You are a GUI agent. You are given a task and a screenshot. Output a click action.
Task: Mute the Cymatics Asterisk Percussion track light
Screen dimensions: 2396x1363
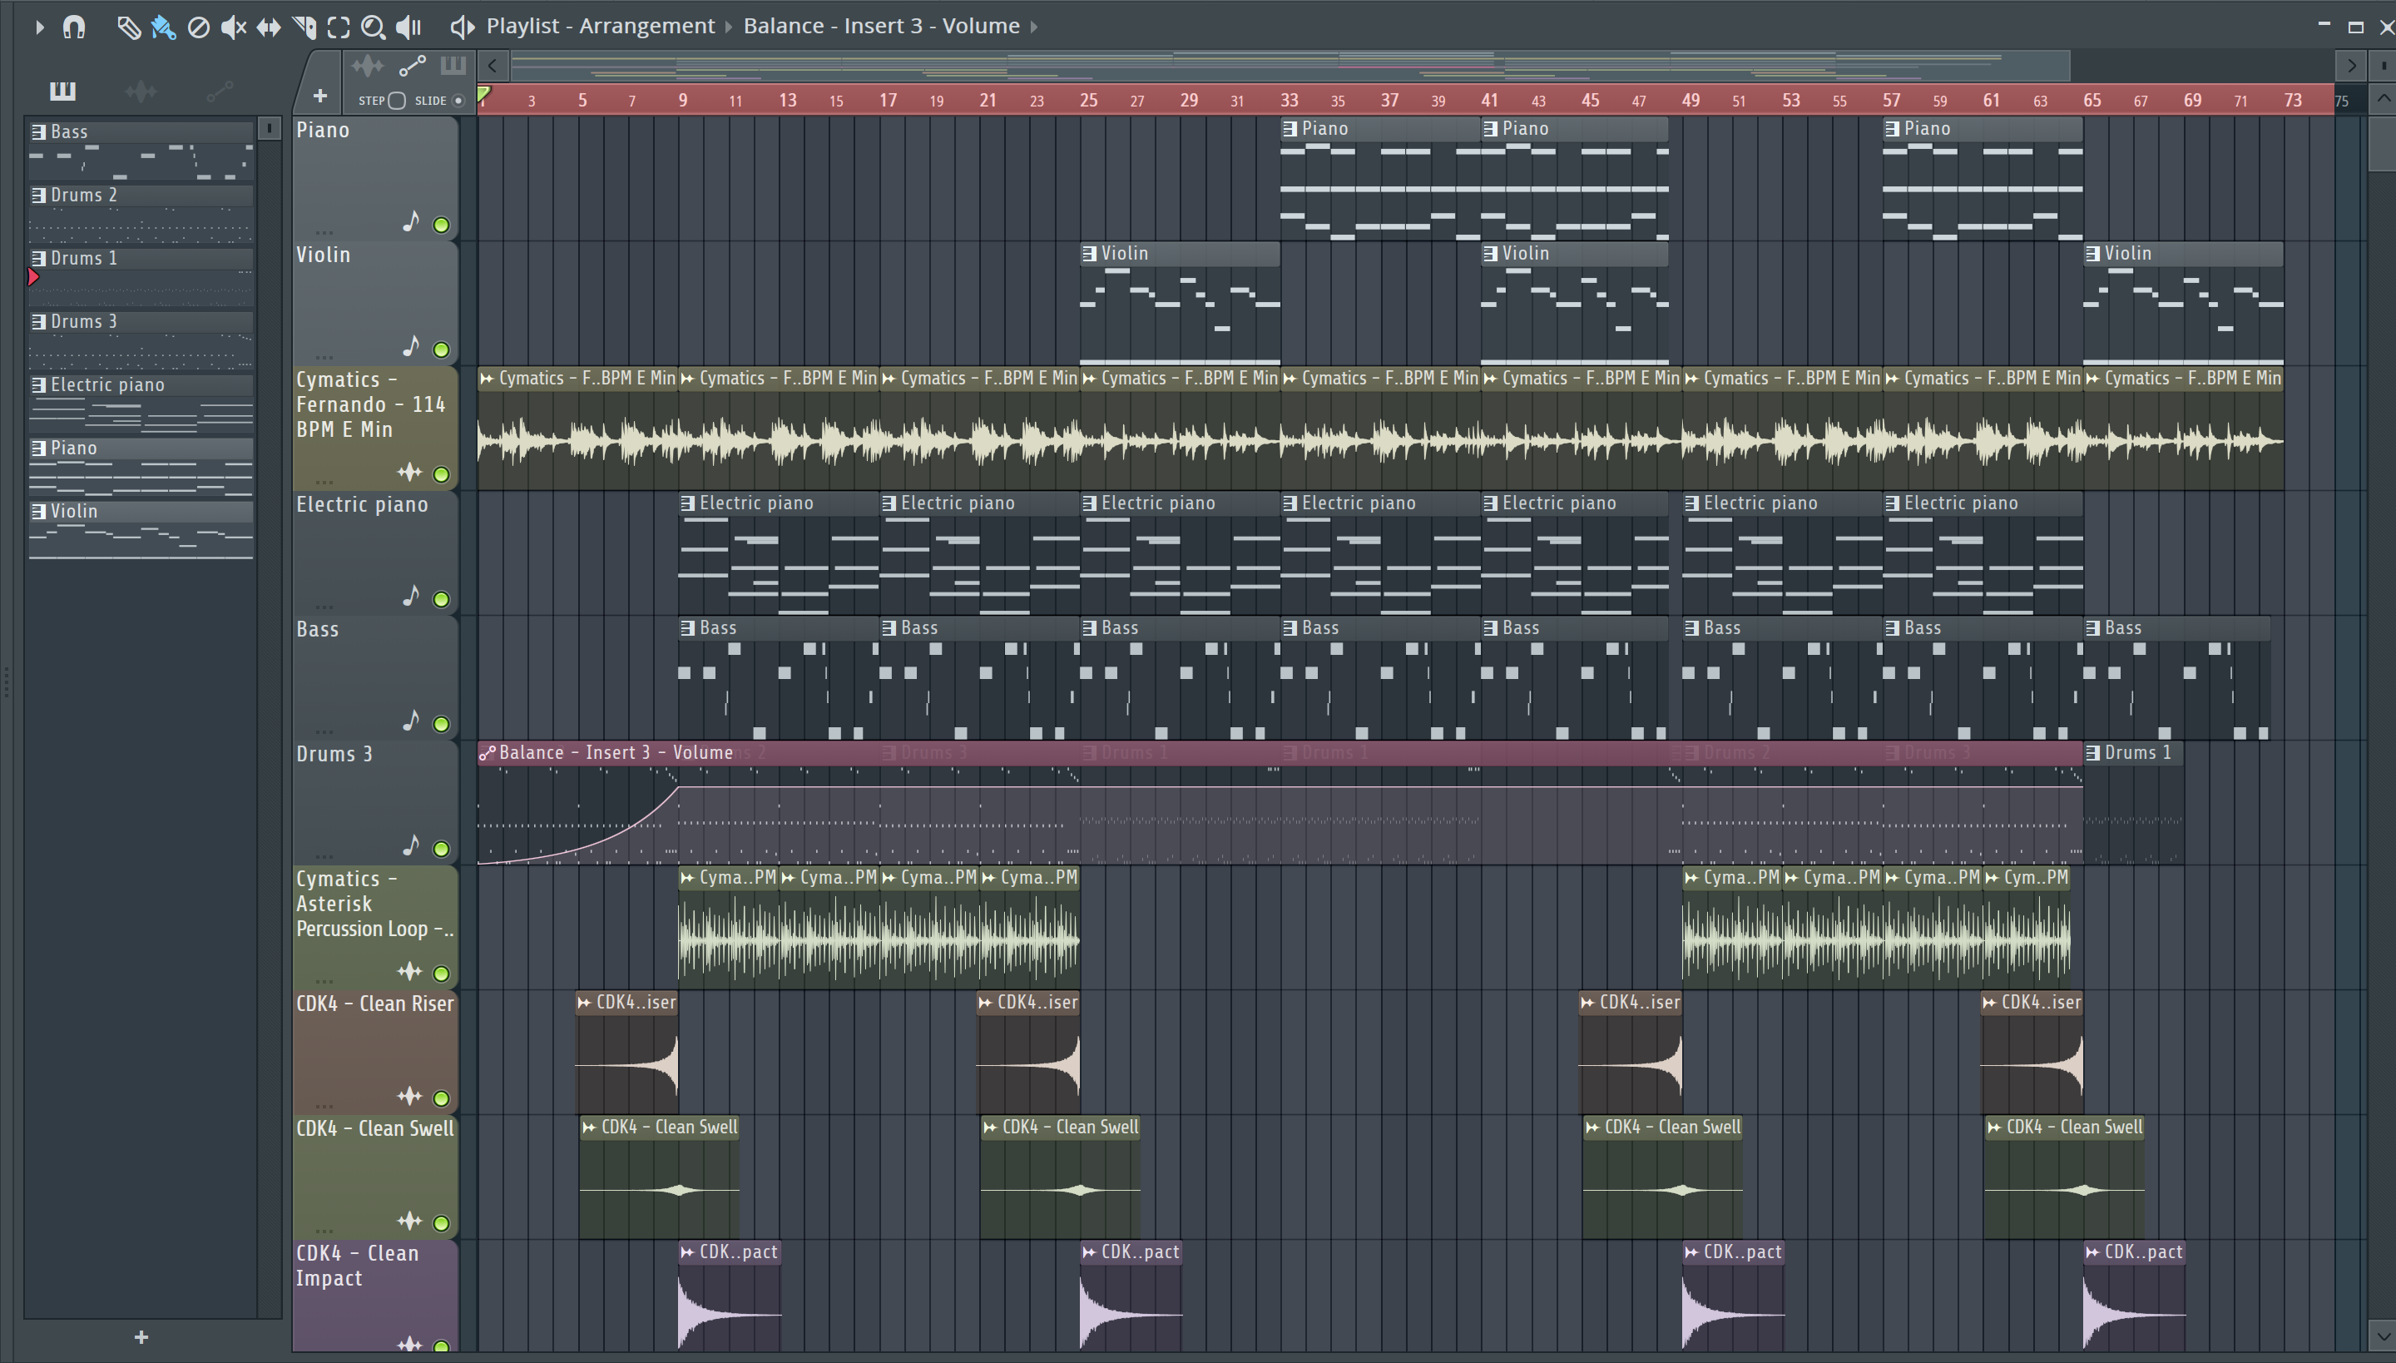(x=441, y=974)
